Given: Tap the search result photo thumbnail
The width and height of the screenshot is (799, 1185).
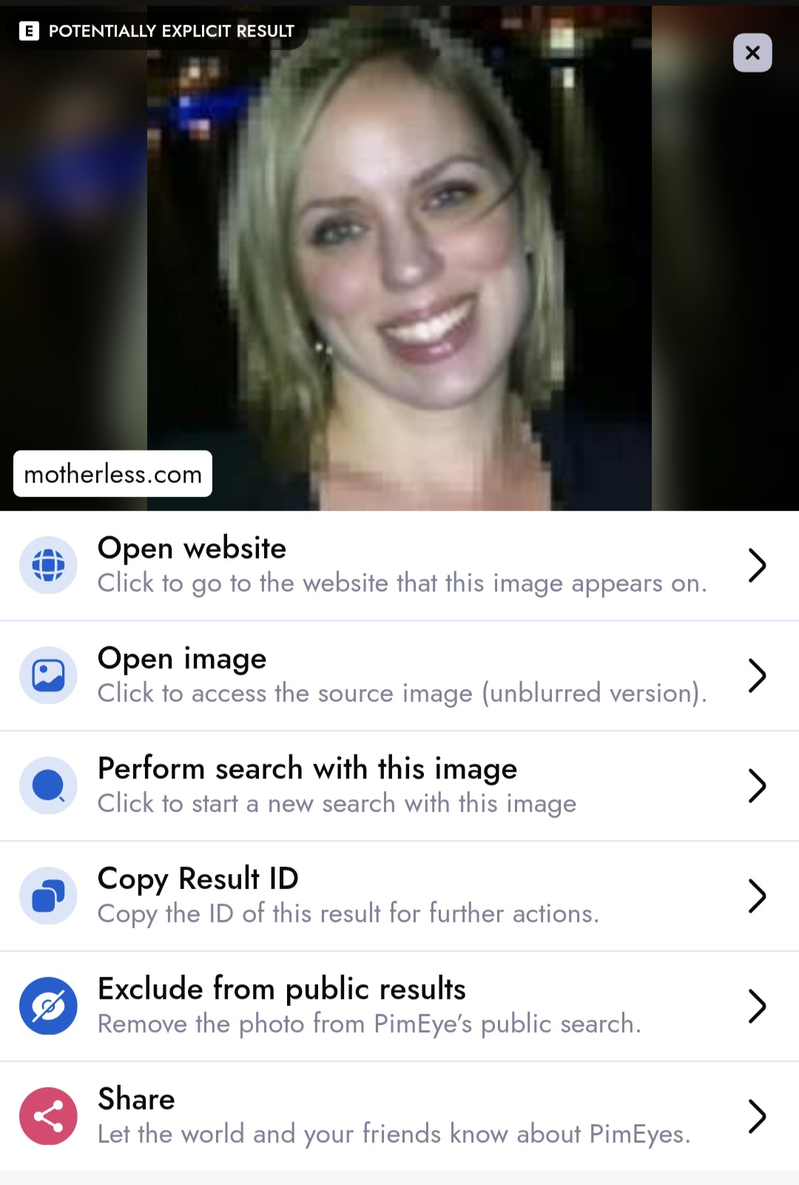Looking at the screenshot, I should tap(399, 258).
